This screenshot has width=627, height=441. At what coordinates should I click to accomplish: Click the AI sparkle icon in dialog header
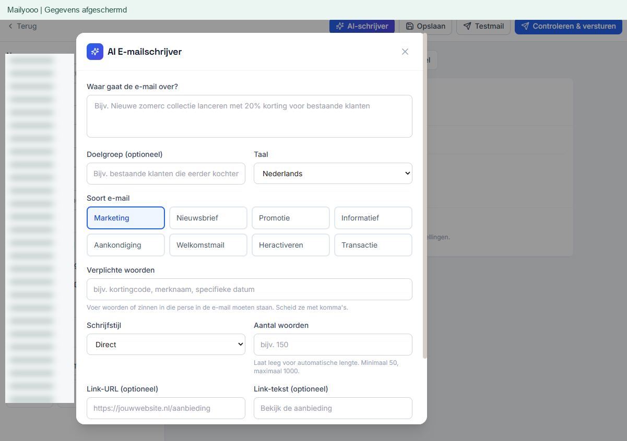tap(95, 52)
